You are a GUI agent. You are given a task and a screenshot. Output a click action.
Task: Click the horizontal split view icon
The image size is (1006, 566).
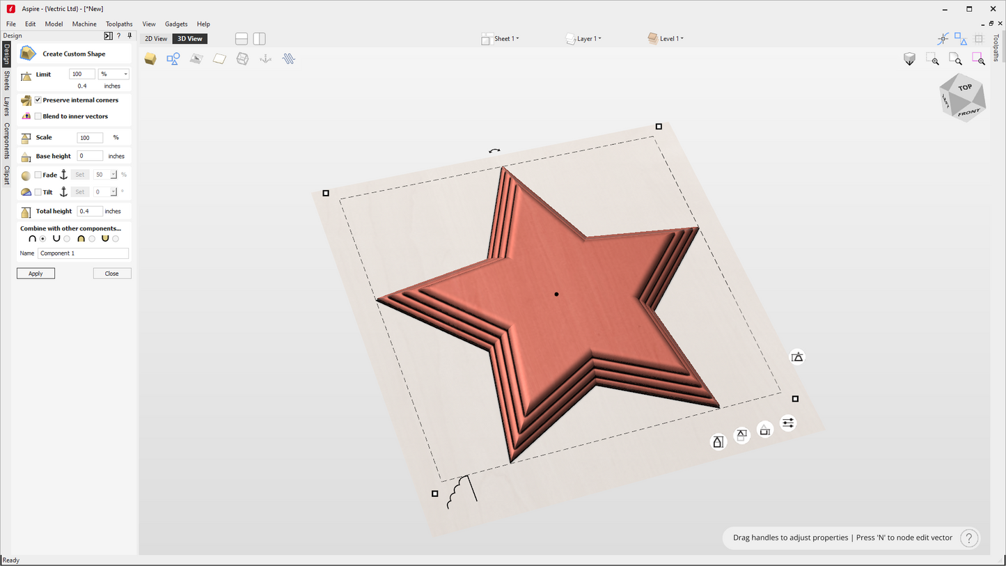tap(242, 39)
